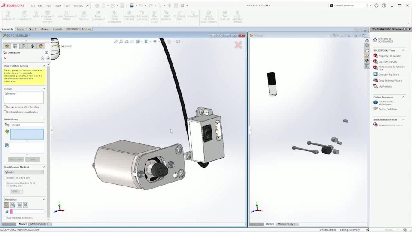Check Enclose in one body
The image size is (412, 232).
click(x=5, y=178)
